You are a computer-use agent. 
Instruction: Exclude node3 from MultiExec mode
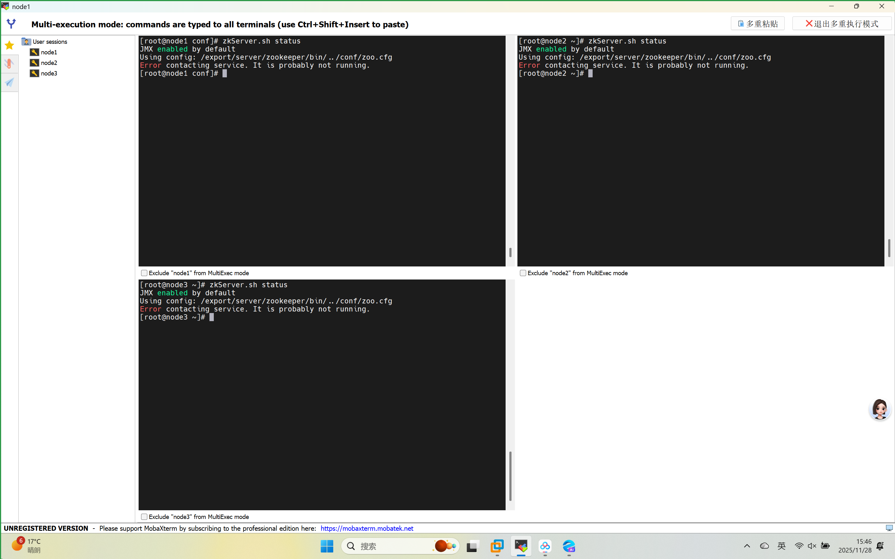click(144, 517)
